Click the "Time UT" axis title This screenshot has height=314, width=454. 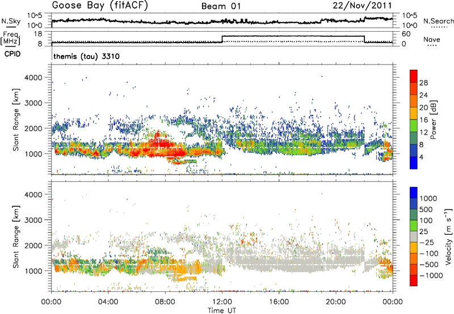(x=222, y=311)
